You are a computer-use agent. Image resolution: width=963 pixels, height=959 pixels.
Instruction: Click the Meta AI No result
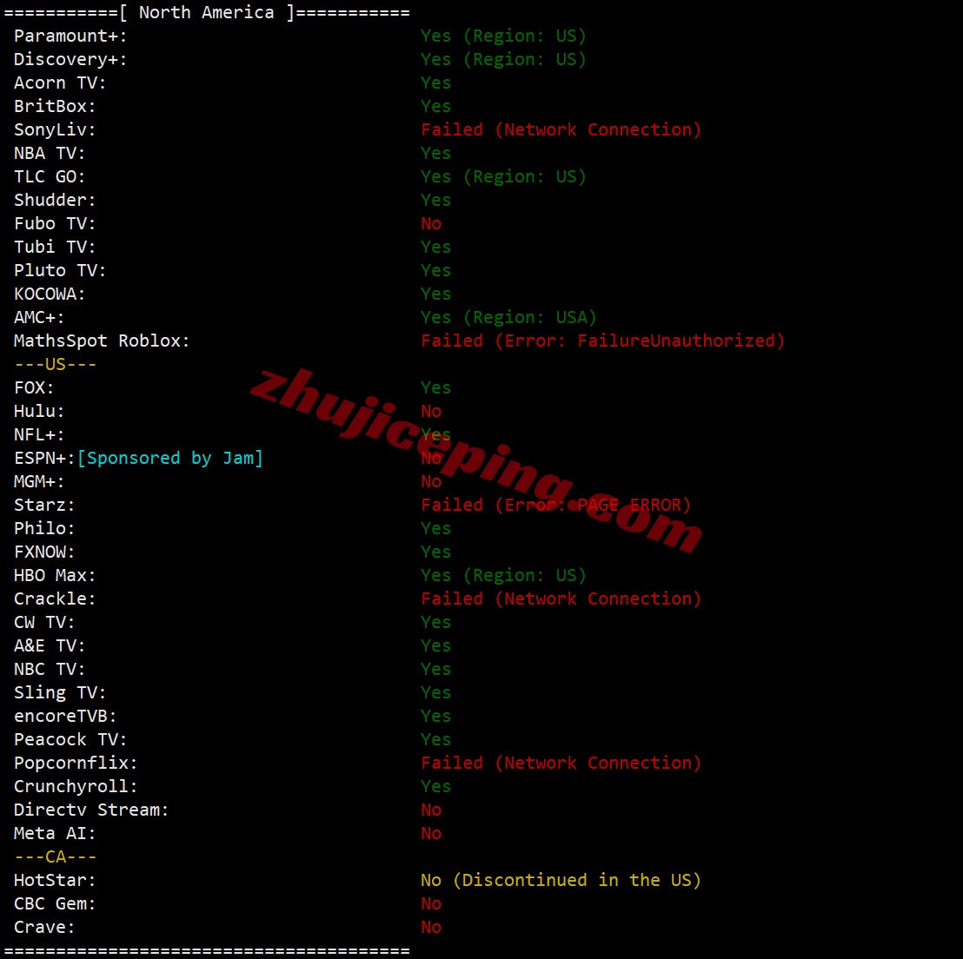[431, 833]
